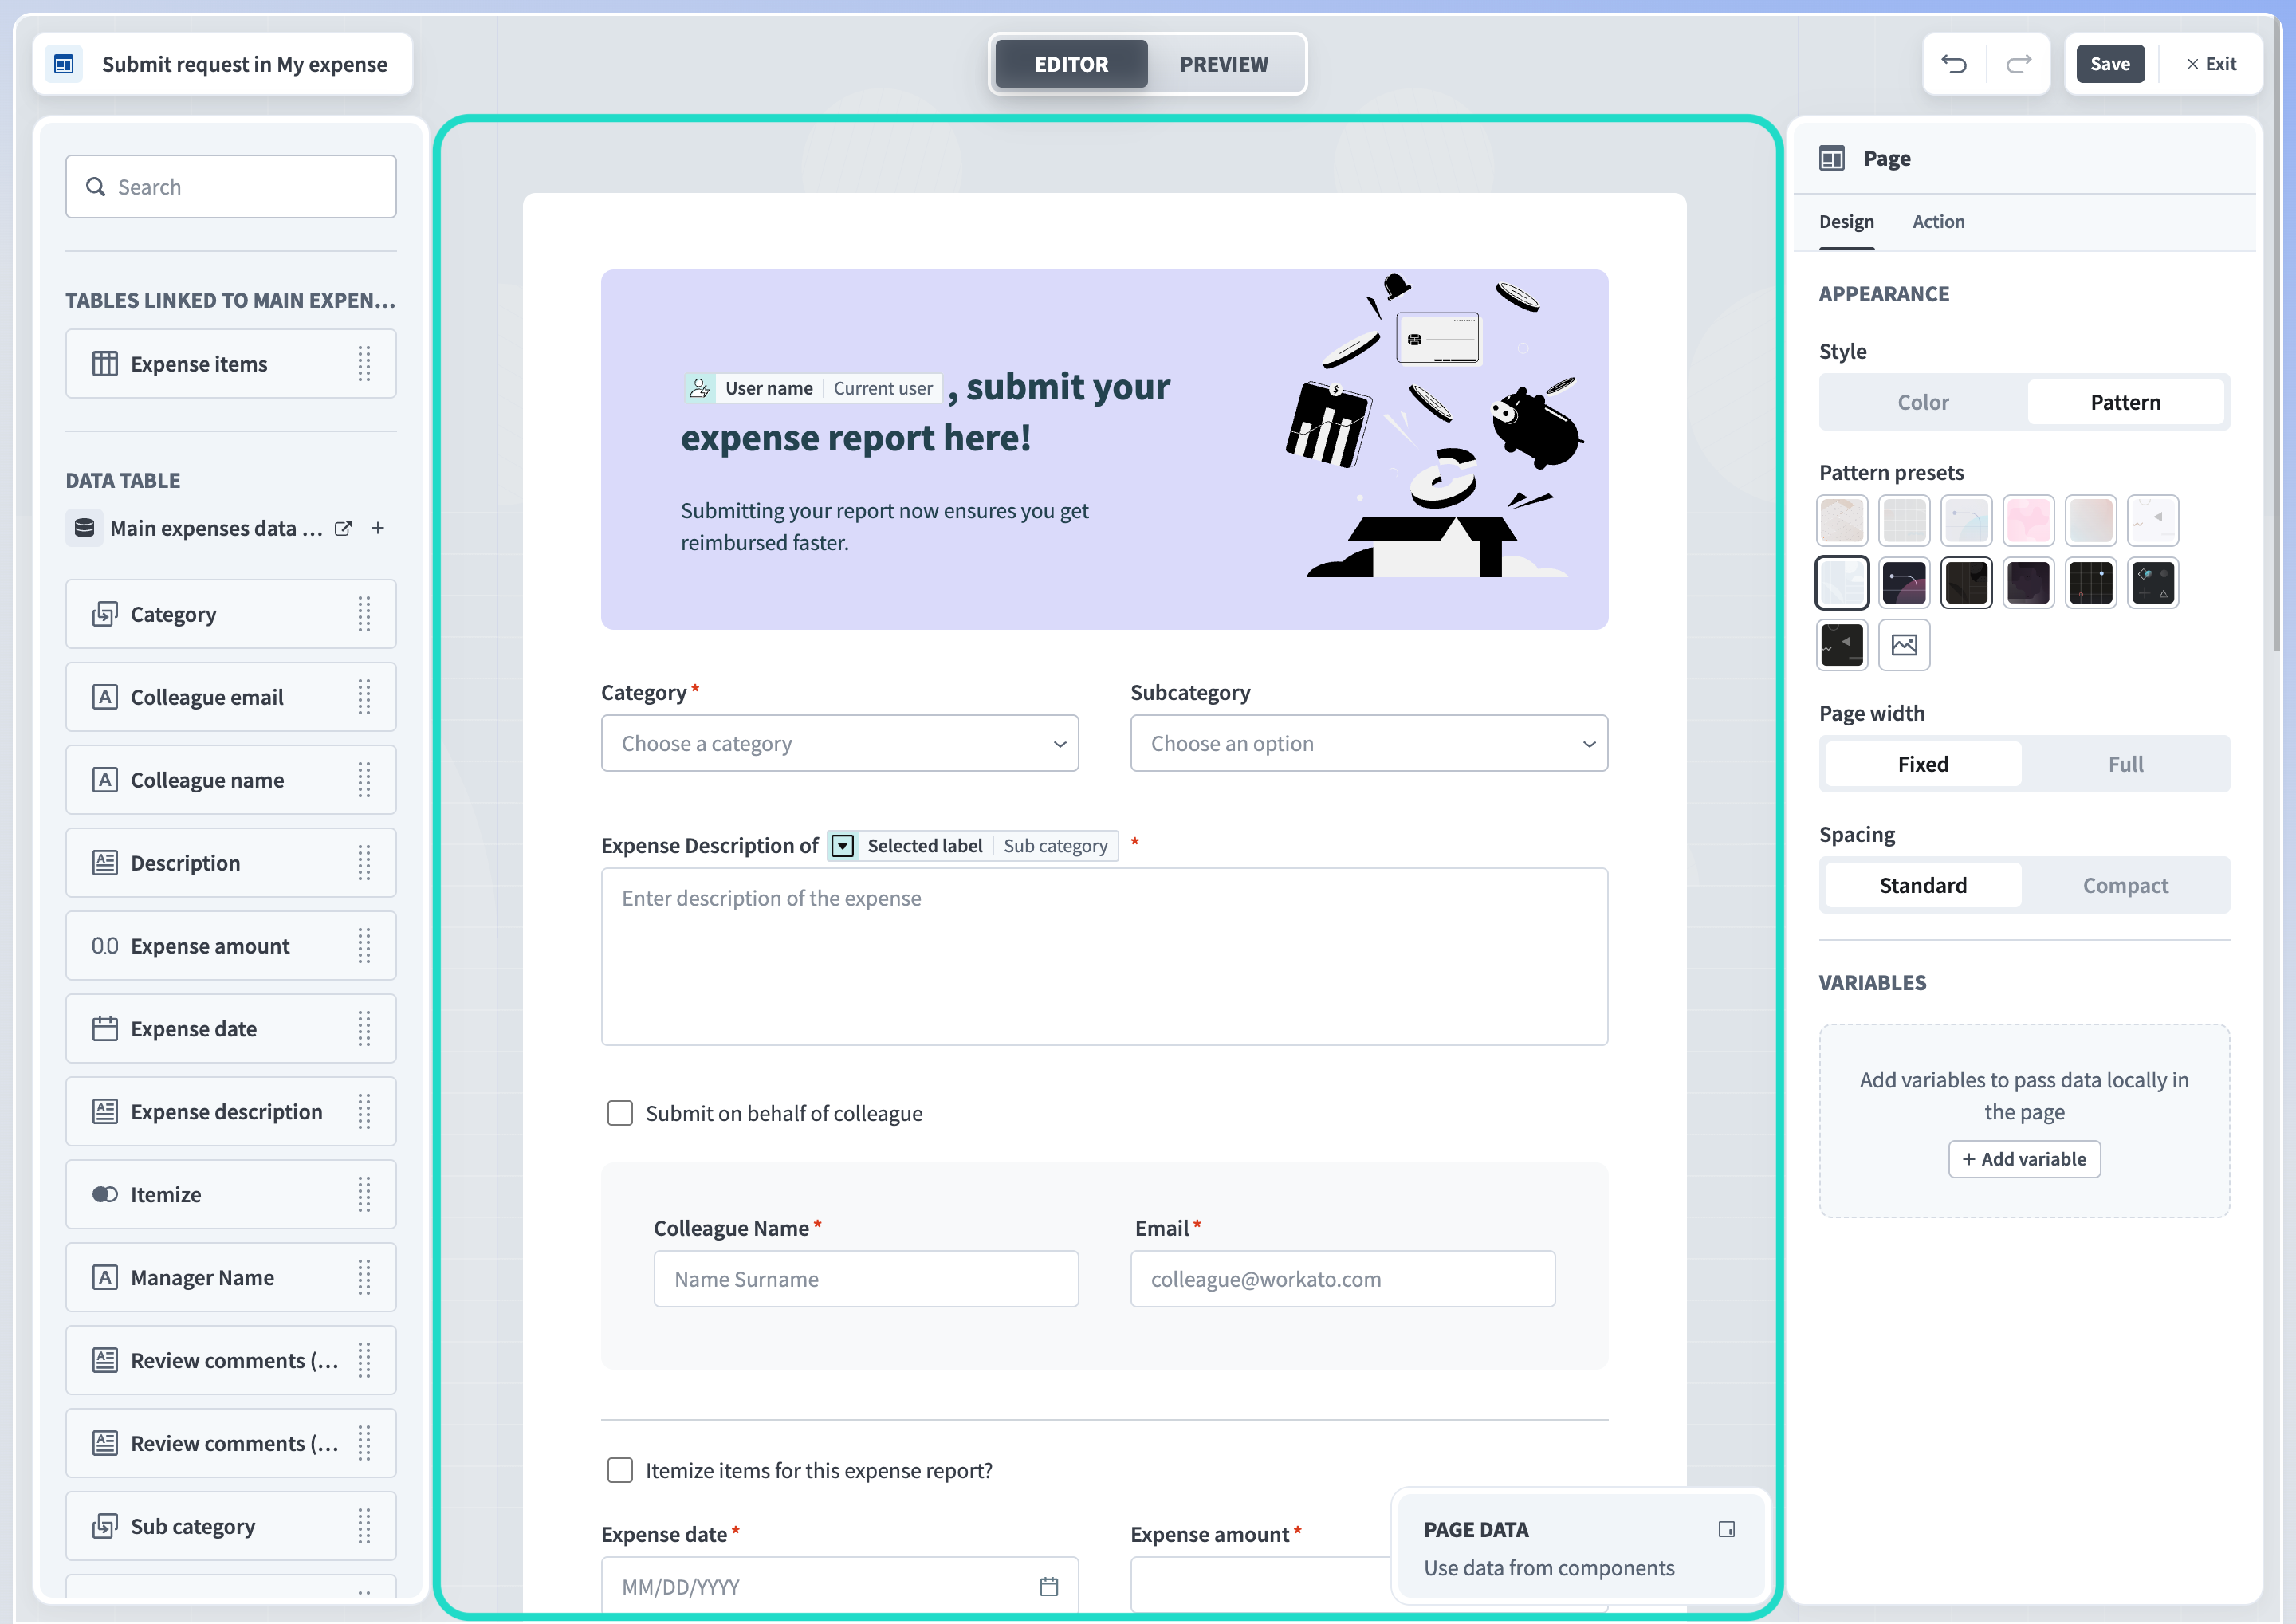Click the Search input field
This screenshot has height=1624, width=2296.
(231, 187)
